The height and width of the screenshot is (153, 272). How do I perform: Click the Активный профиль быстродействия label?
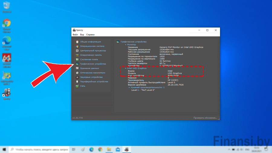tap(146, 83)
